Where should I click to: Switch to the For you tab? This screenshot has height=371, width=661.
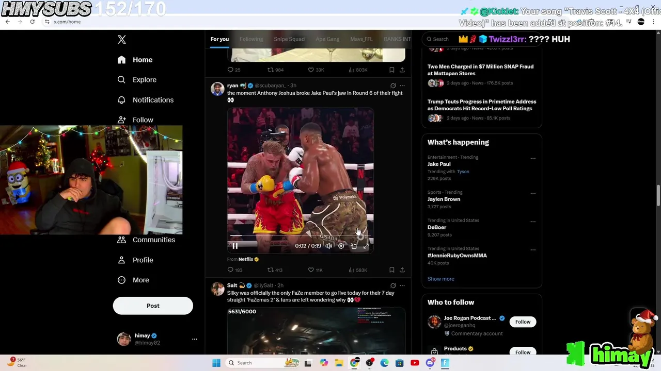[219, 39]
